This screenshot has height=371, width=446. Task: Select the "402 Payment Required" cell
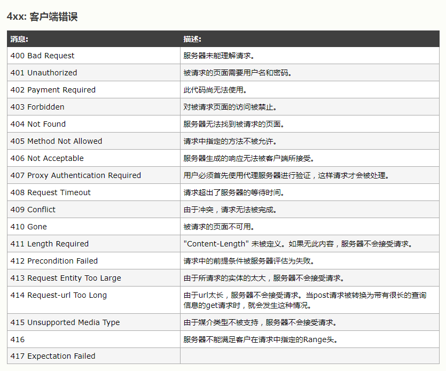click(93, 90)
